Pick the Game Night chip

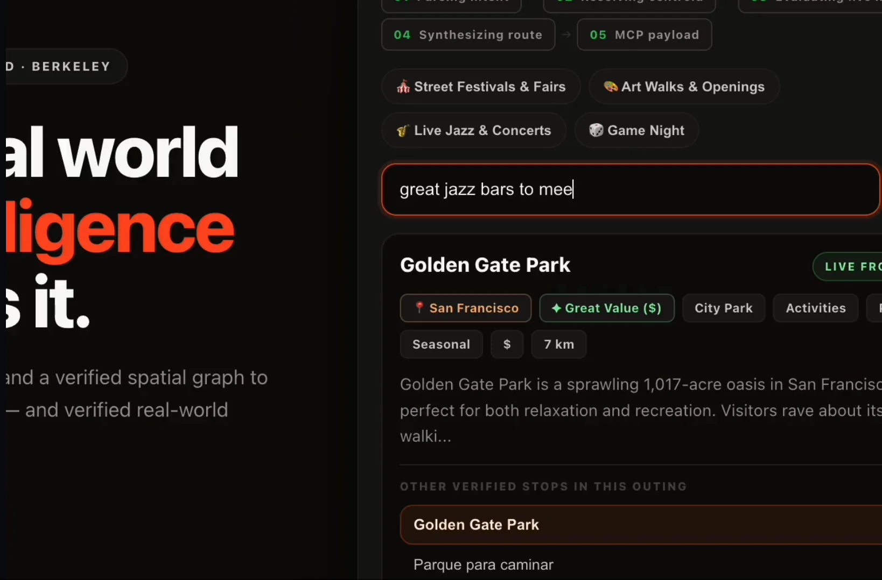point(636,130)
